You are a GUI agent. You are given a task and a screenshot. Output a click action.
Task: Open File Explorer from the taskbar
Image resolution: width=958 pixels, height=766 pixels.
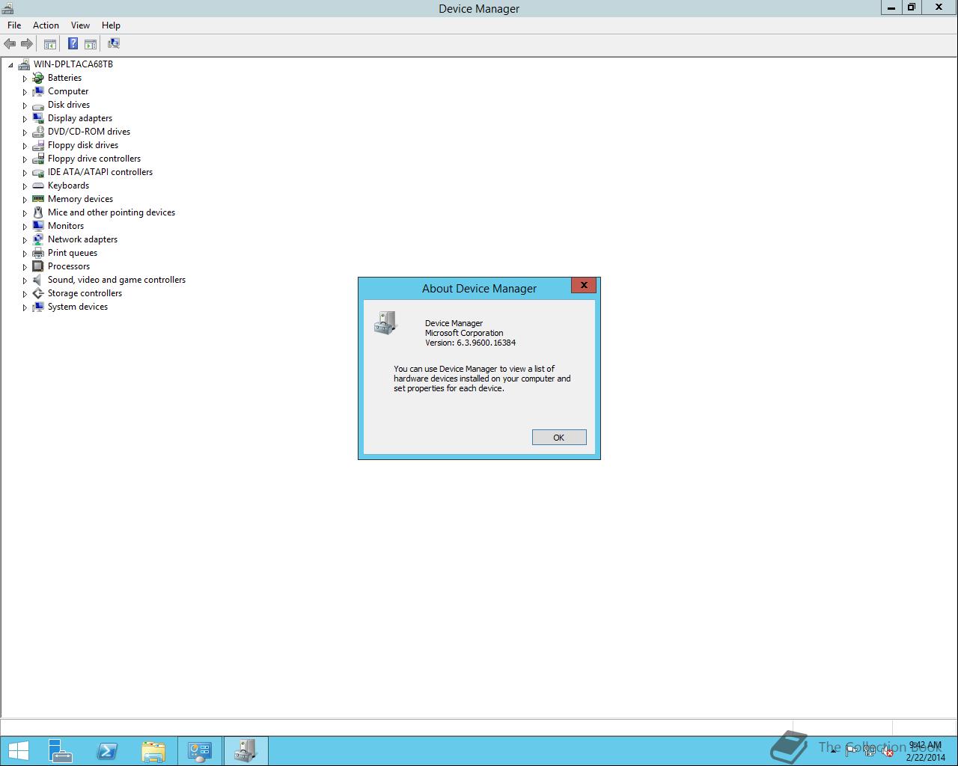(153, 751)
